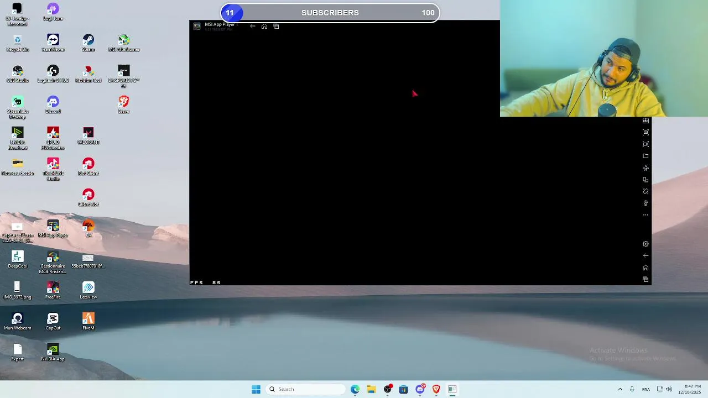Expand the three-dots more options in sidebar

[x=645, y=215]
